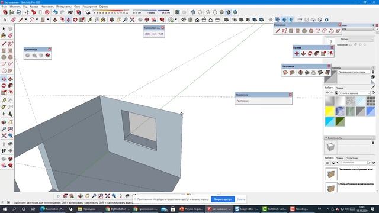The height and width of the screenshot is (213, 379).
Task: Toggle Wireframe style icon
Action: [208, 12]
